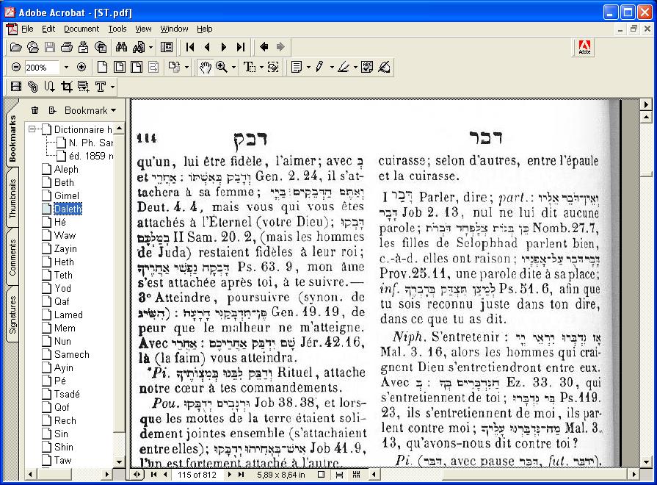Viewport: 657px width, 485px height.
Task: Click the Digital Signature tool icon
Action: coord(384,67)
